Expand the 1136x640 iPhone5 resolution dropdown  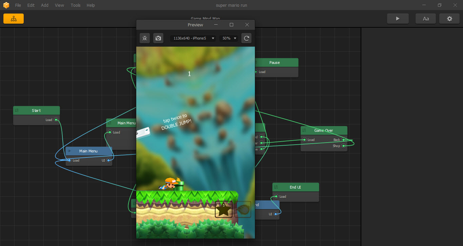193,38
